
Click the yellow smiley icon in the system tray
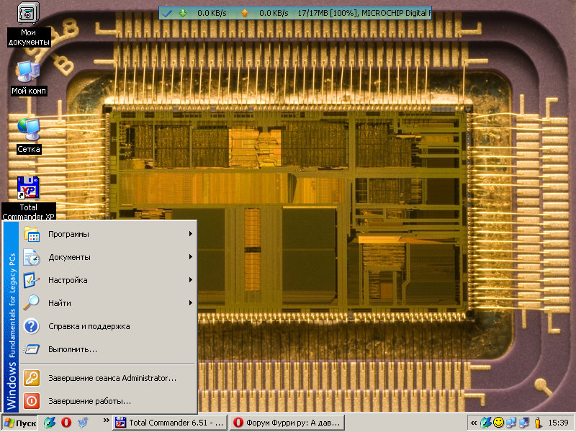point(498,423)
